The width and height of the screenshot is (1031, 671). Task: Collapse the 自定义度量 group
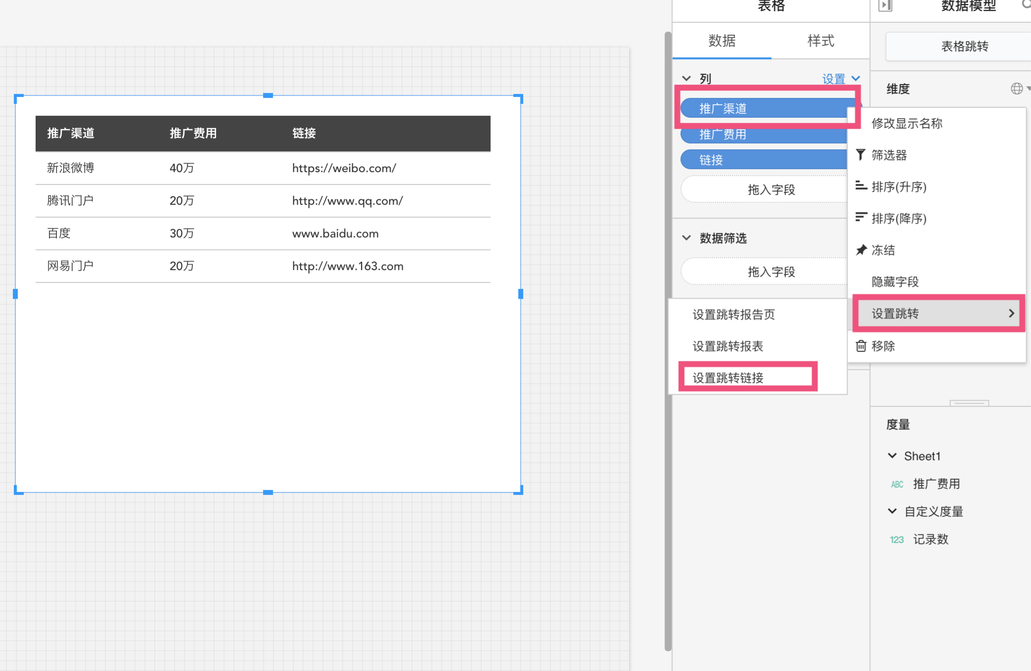coord(892,511)
